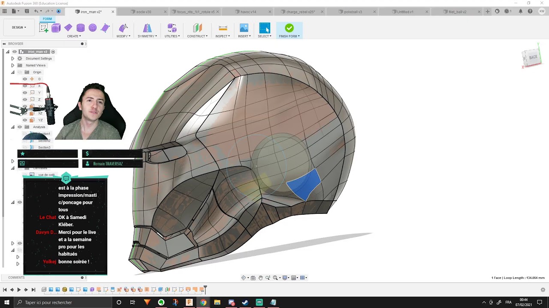Expand the Comments panel plus button
The height and width of the screenshot is (308, 549).
click(x=82, y=278)
